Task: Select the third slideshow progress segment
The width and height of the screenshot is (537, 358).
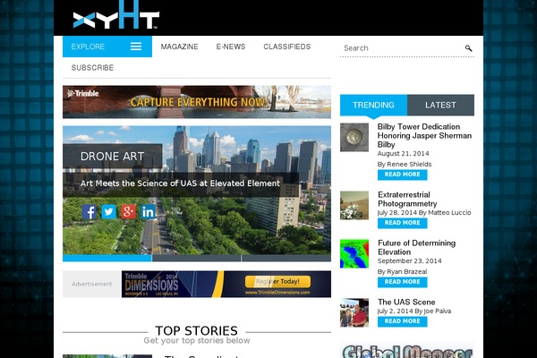Action: [x=286, y=259]
